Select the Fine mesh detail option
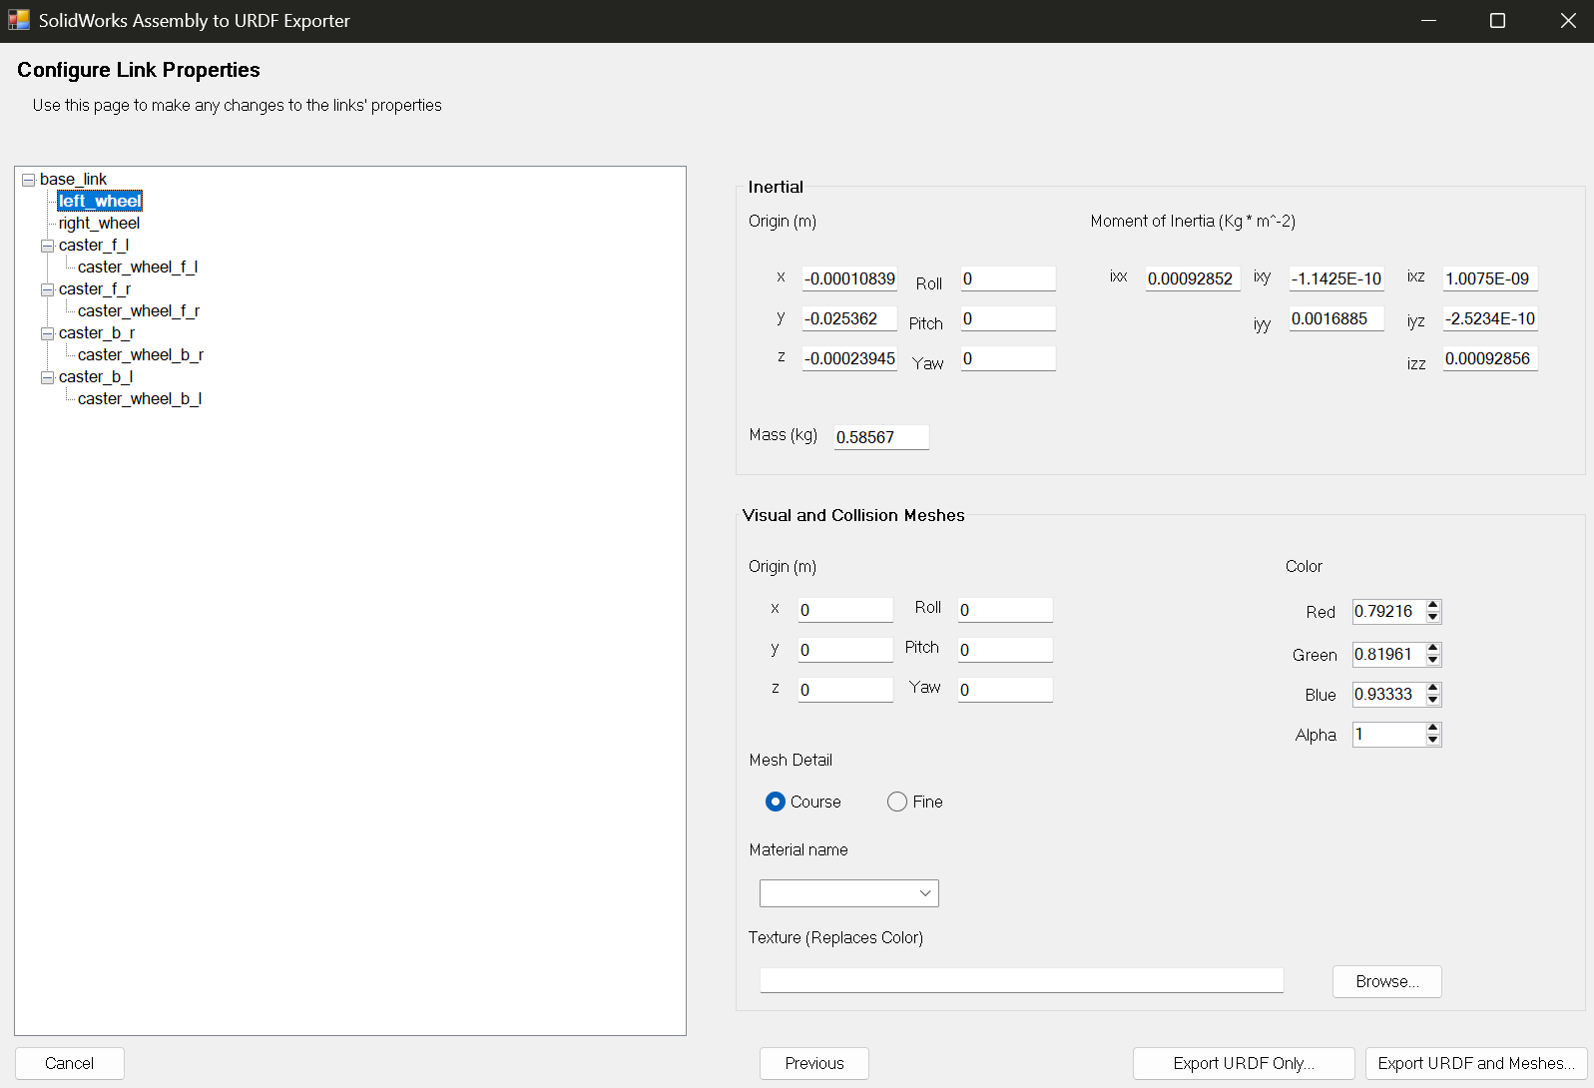Viewport: 1594px width, 1088px height. click(914, 802)
